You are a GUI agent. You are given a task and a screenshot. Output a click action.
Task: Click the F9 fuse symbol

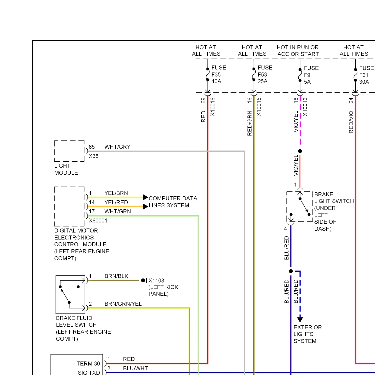[300, 75]
